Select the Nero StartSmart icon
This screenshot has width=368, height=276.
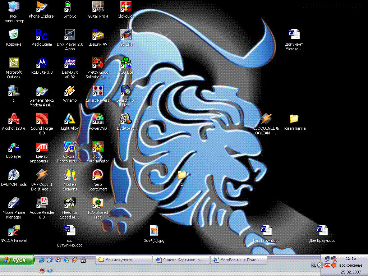(98, 175)
